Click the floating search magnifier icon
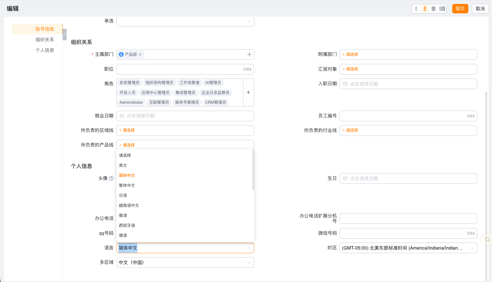The width and height of the screenshot is (492, 282). click(x=487, y=240)
